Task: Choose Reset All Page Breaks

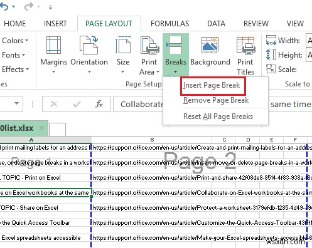Action: 218,116
